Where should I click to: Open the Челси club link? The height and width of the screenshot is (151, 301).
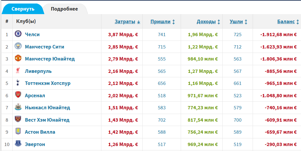(32, 34)
